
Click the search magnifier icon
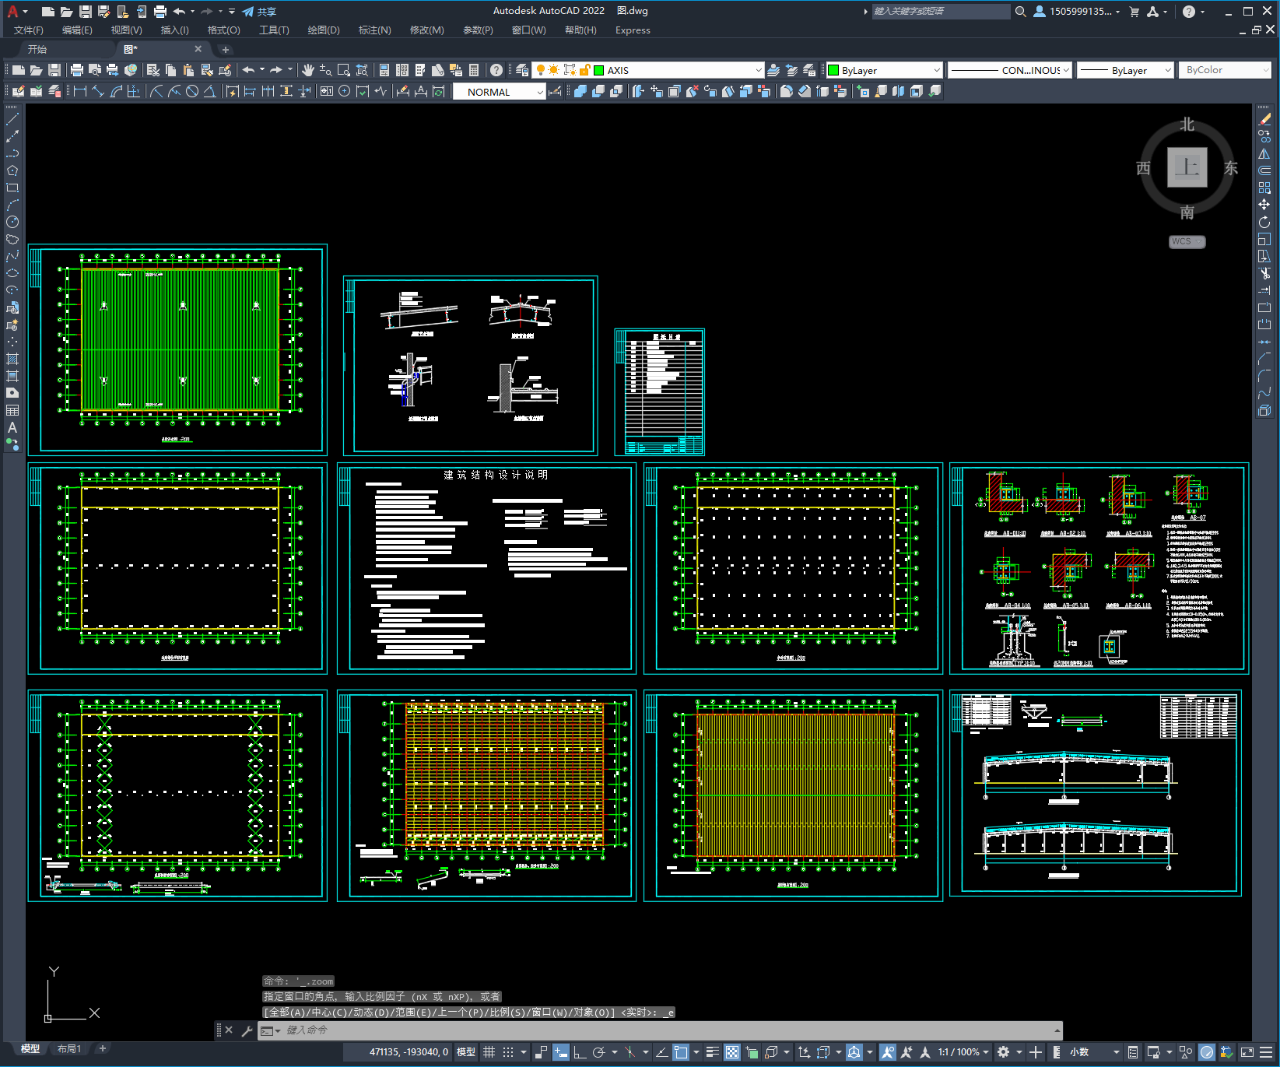click(1021, 11)
